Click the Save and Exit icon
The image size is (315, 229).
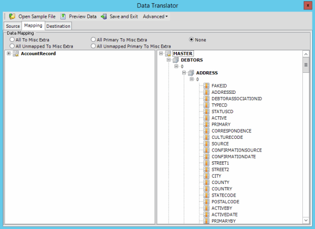[104, 16]
